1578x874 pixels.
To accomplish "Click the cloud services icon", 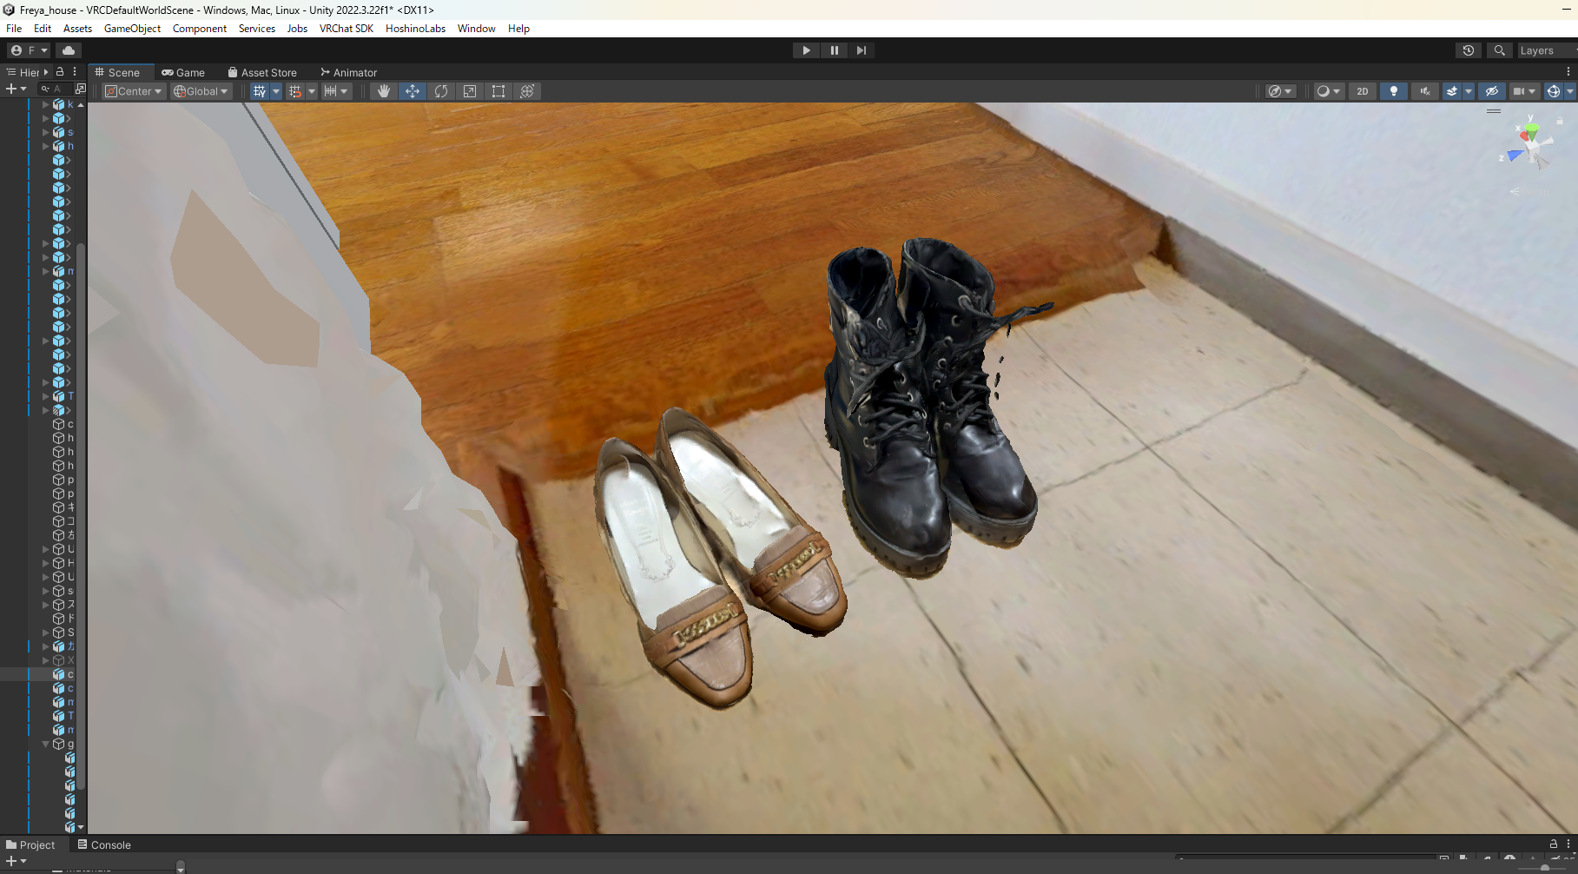I will [69, 50].
